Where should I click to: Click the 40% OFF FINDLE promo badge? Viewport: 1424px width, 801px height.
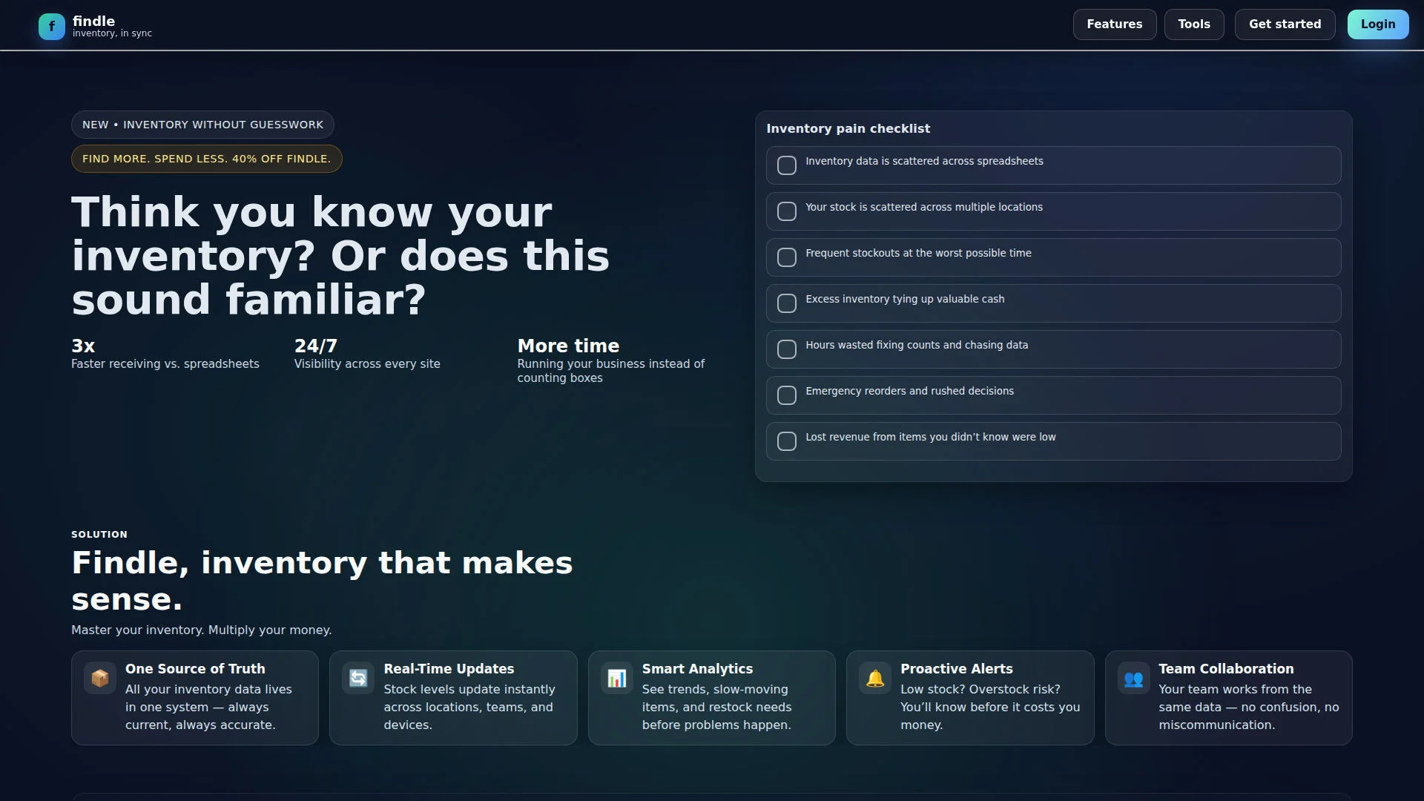coord(206,159)
